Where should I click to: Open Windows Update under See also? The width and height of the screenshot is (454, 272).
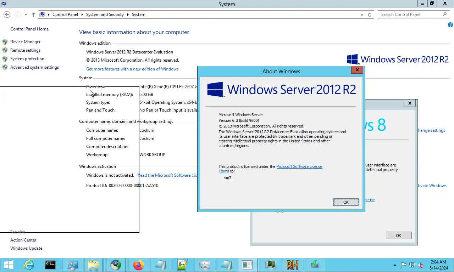(x=26, y=248)
